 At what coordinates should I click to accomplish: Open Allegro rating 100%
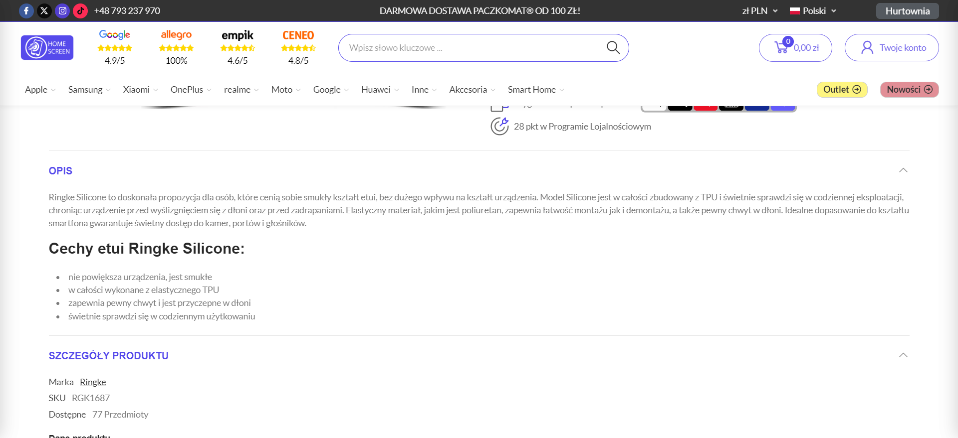(176, 48)
